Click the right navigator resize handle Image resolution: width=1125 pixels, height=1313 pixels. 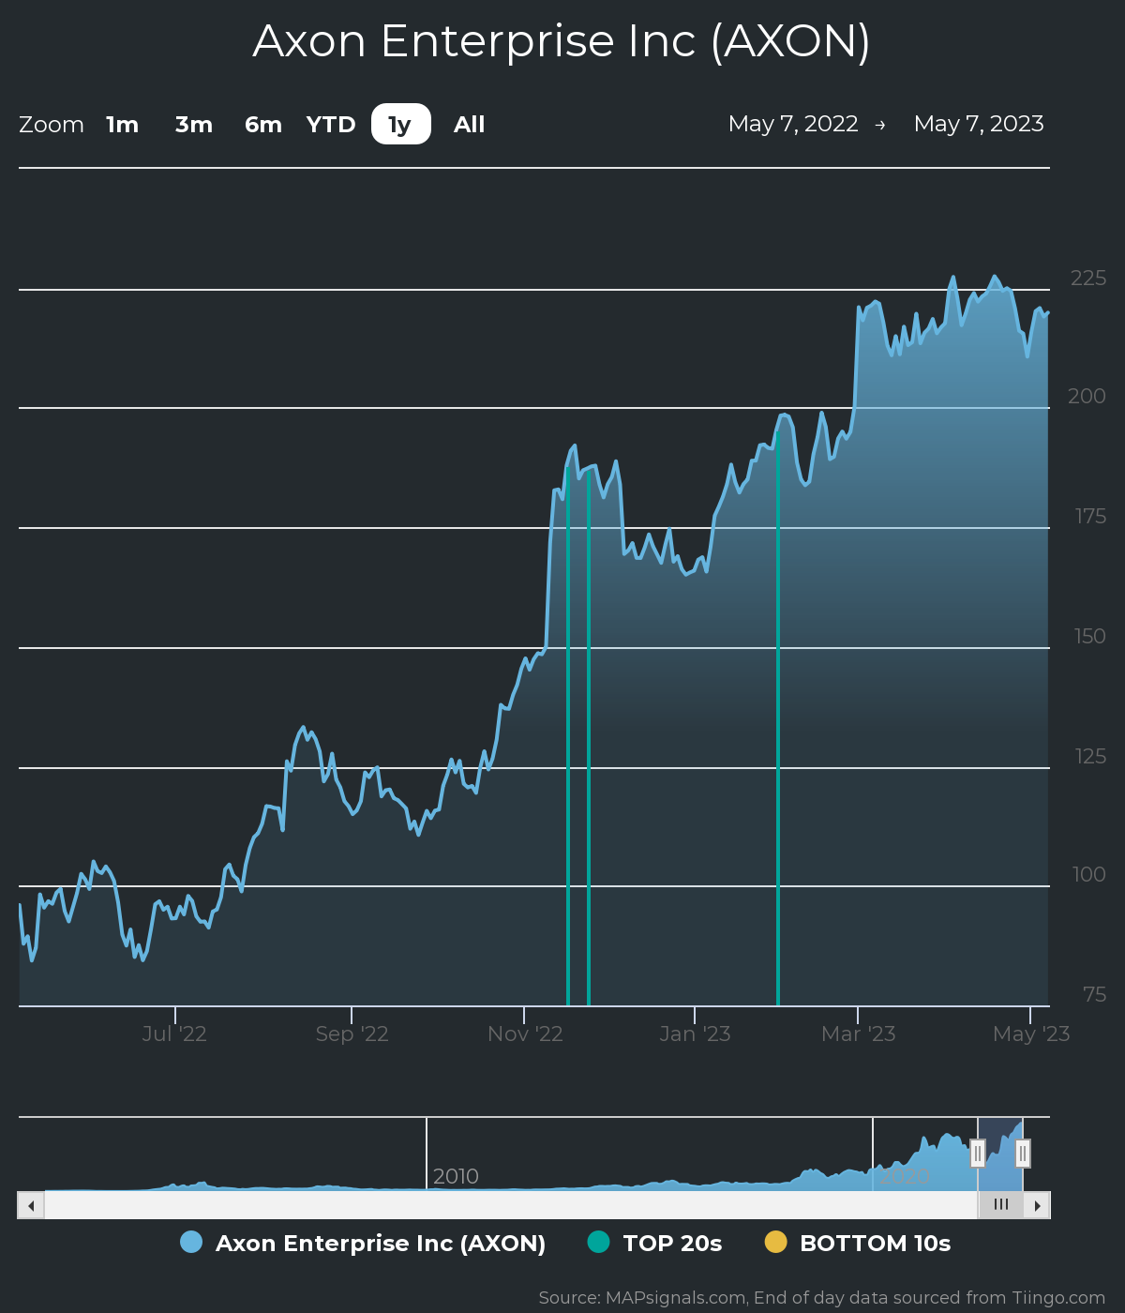[x=1023, y=1154]
